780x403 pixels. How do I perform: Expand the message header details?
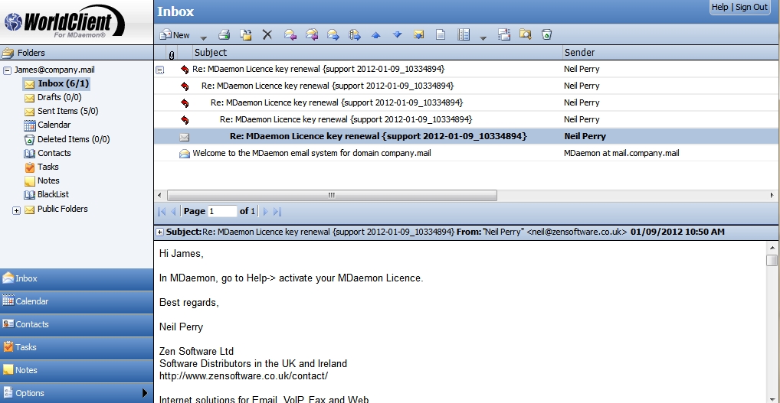[x=159, y=232]
